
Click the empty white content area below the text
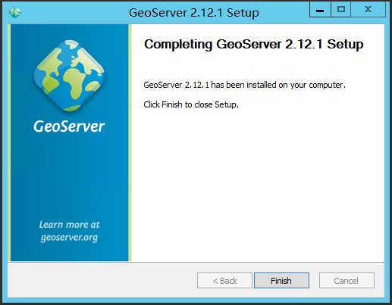pyautogui.click(x=258, y=184)
